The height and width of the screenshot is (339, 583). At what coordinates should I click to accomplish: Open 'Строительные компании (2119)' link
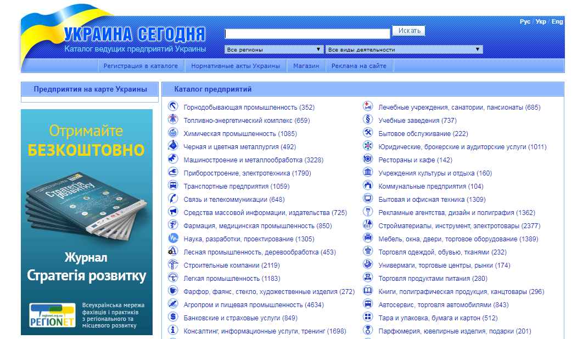click(232, 265)
